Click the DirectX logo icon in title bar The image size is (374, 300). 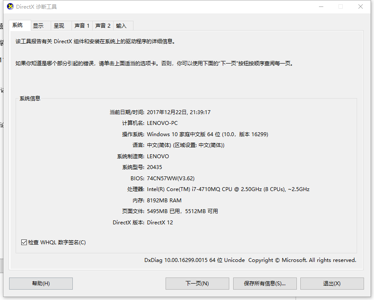tap(10, 6)
